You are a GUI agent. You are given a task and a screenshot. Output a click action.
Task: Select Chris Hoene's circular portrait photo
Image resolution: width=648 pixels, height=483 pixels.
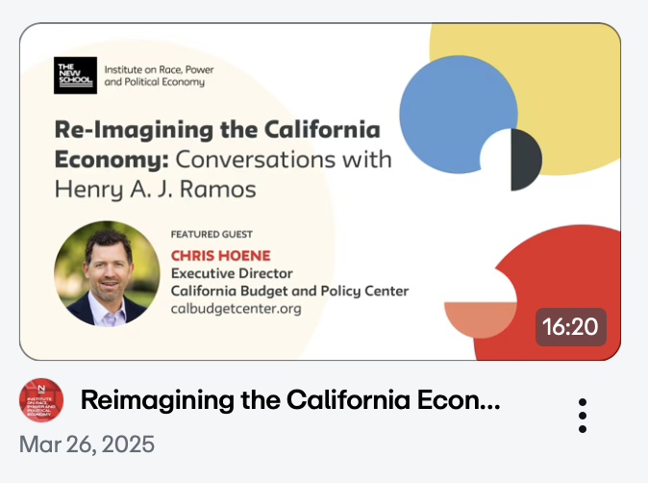pyautogui.click(x=107, y=274)
